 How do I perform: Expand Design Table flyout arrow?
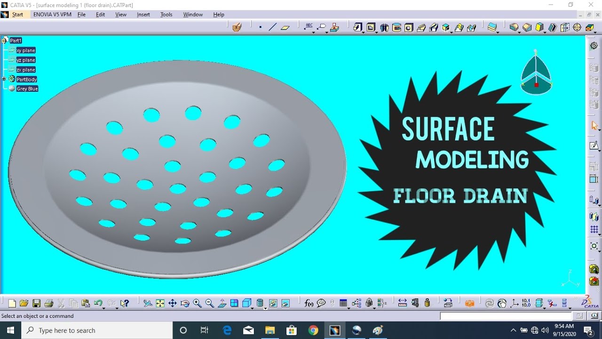pos(349,308)
